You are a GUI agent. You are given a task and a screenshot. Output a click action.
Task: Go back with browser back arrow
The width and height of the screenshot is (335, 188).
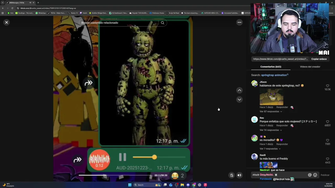(3, 8)
